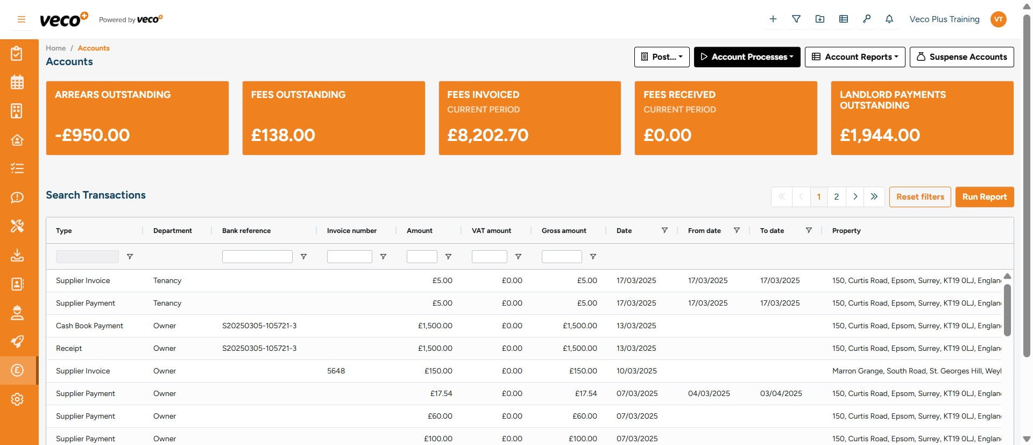1033x445 pixels.
Task: Open the Suspense Accounts button
Action: 961,57
